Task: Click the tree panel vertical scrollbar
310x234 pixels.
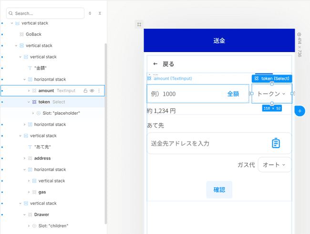Action: tap(106, 134)
